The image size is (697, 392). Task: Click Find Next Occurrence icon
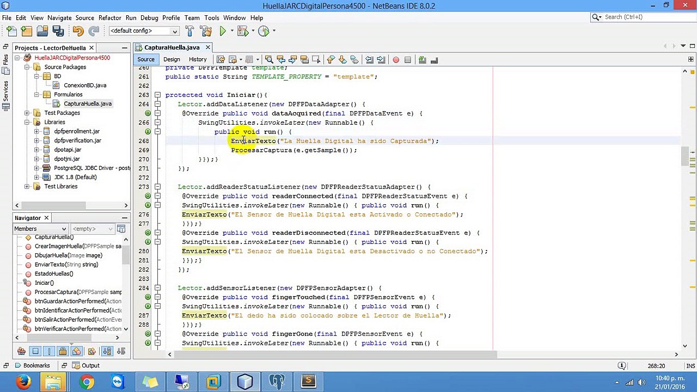(293, 59)
